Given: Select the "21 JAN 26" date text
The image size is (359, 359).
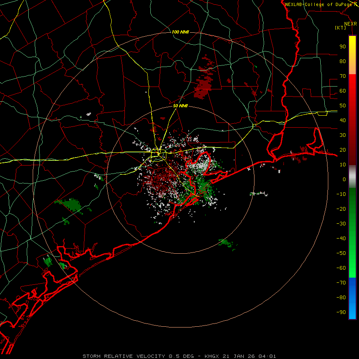Looking at the screenshot, I should tap(239, 356).
